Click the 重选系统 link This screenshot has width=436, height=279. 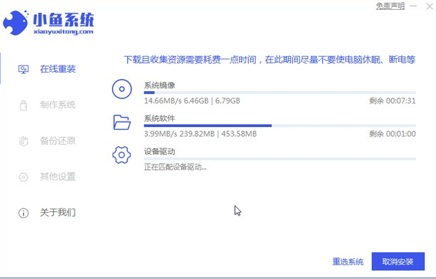pyautogui.click(x=348, y=262)
